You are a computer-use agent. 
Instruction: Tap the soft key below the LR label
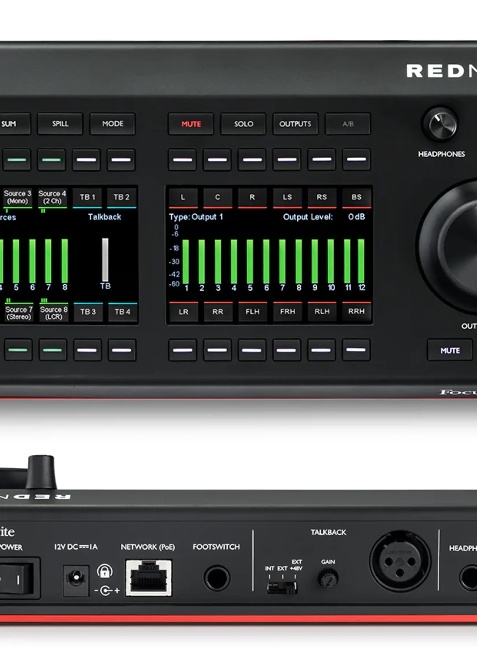click(x=182, y=350)
